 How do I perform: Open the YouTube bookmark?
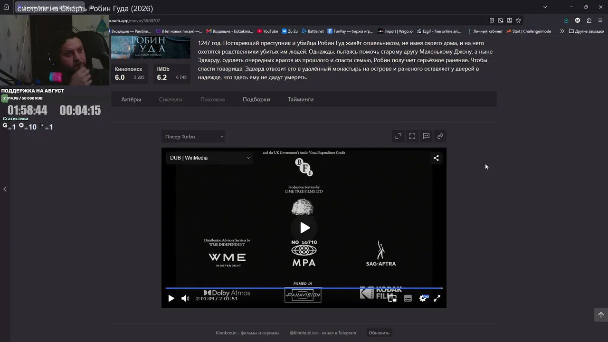267,31
